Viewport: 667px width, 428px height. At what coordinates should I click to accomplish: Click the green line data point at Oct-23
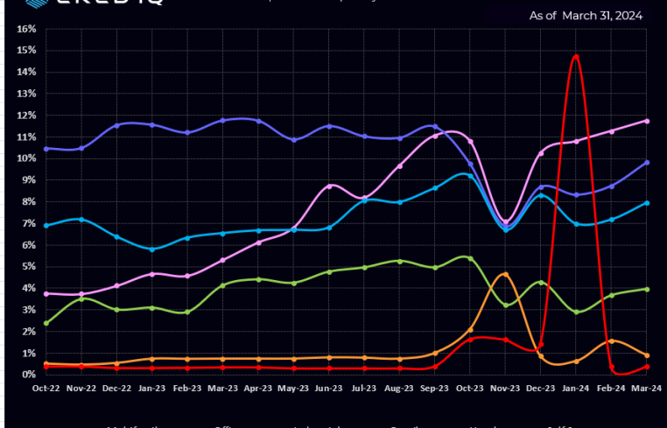tap(470, 258)
